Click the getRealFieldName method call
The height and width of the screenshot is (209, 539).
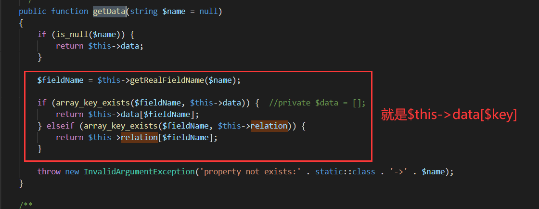click(167, 80)
